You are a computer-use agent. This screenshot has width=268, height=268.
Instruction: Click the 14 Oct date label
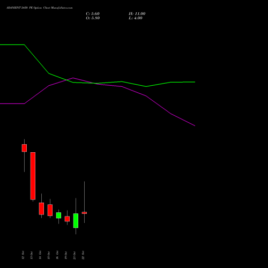40,255
